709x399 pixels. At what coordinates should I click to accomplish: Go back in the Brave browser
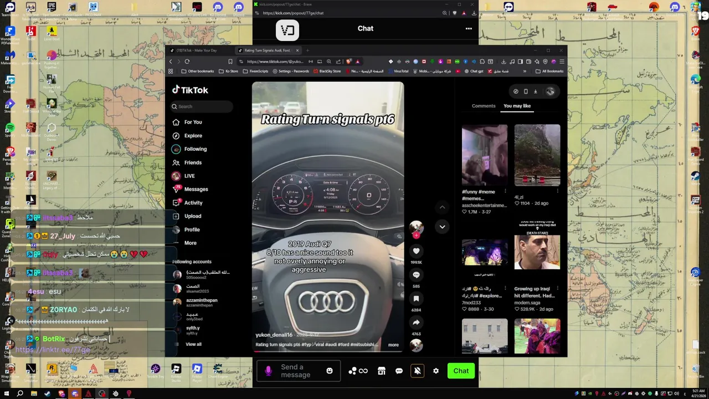pos(171,62)
